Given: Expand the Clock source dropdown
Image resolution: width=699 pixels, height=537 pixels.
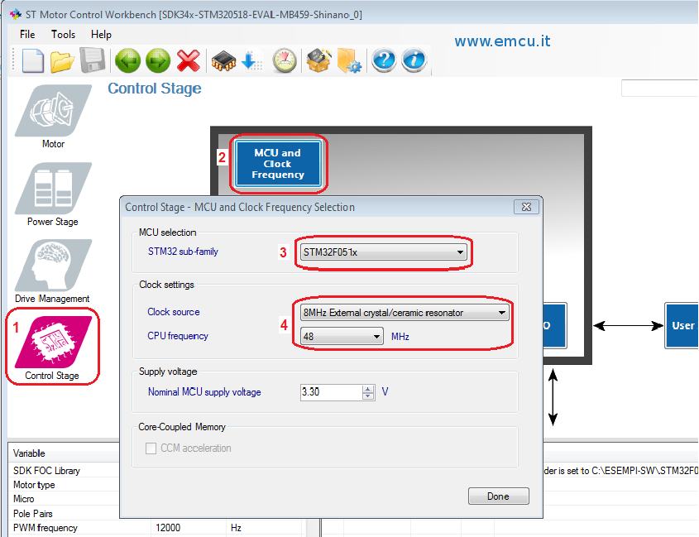Looking at the screenshot, I should tap(405, 313).
